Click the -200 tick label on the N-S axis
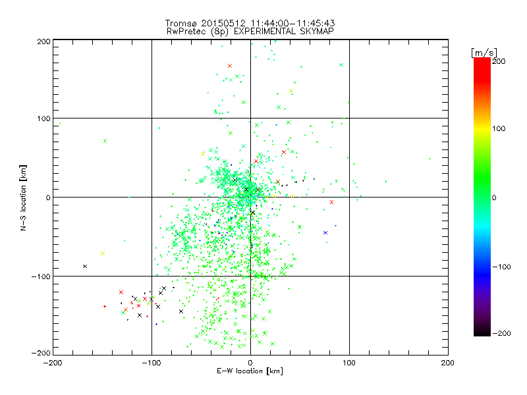 pos(41,354)
